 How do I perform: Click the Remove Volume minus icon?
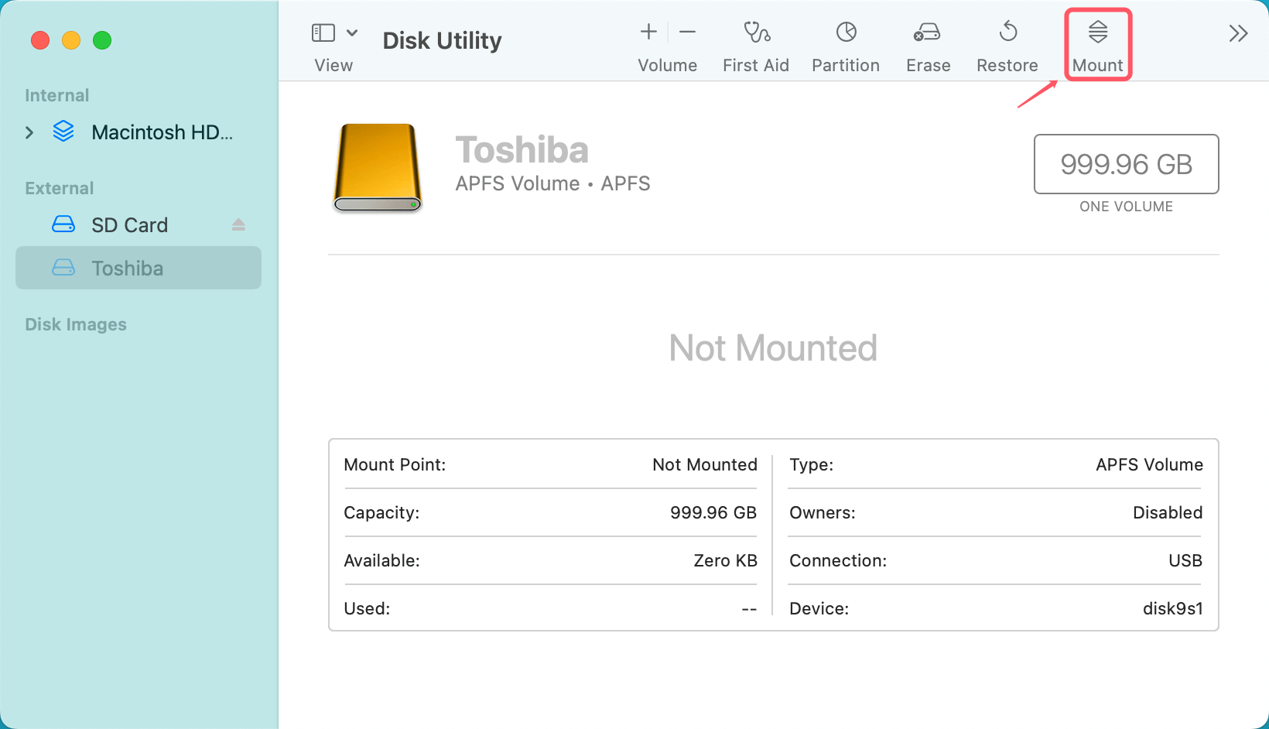(687, 32)
